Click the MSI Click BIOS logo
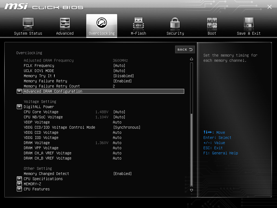 [x=44, y=6]
